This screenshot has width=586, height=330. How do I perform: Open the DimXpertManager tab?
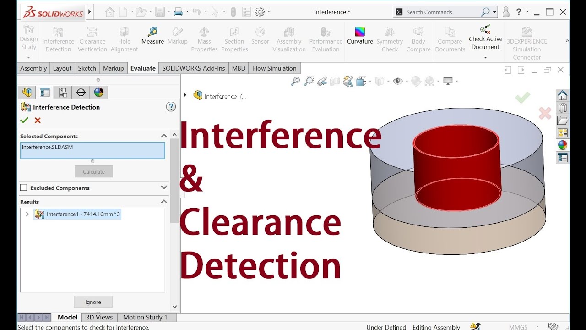point(81,92)
